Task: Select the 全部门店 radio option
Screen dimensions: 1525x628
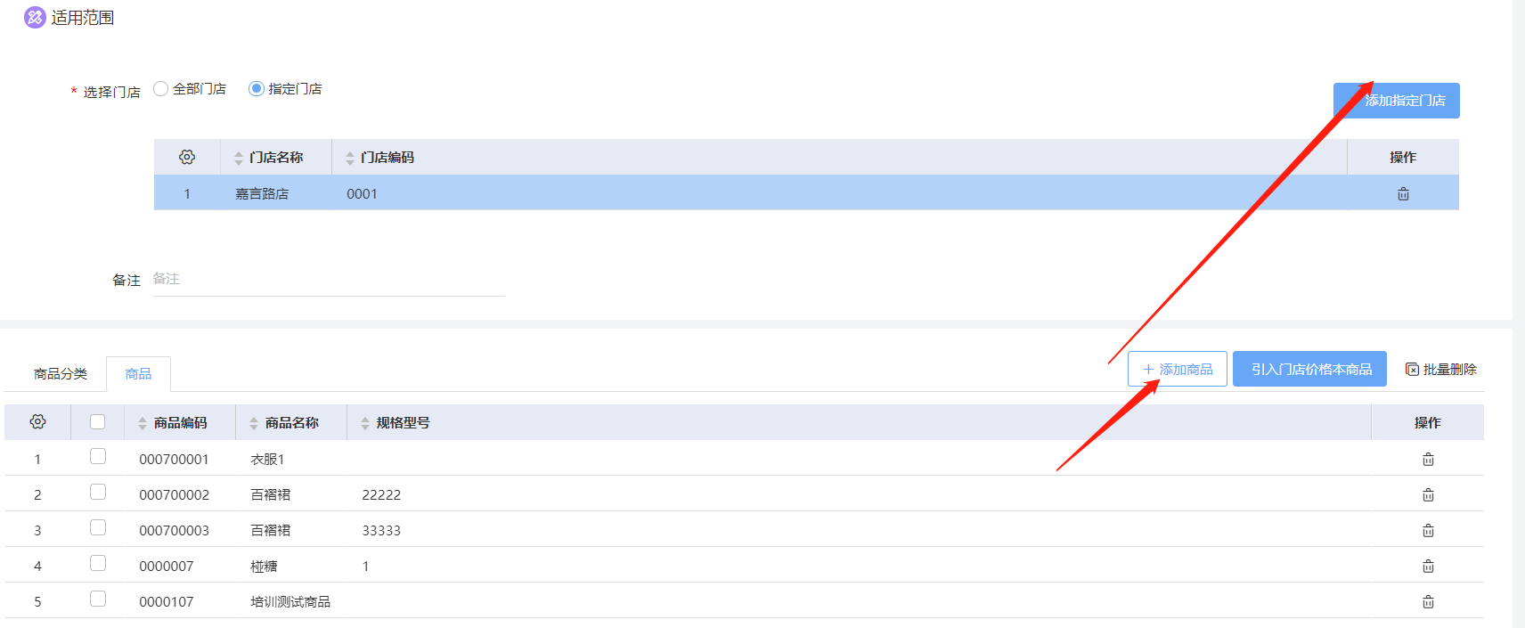Action: [161, 89]
